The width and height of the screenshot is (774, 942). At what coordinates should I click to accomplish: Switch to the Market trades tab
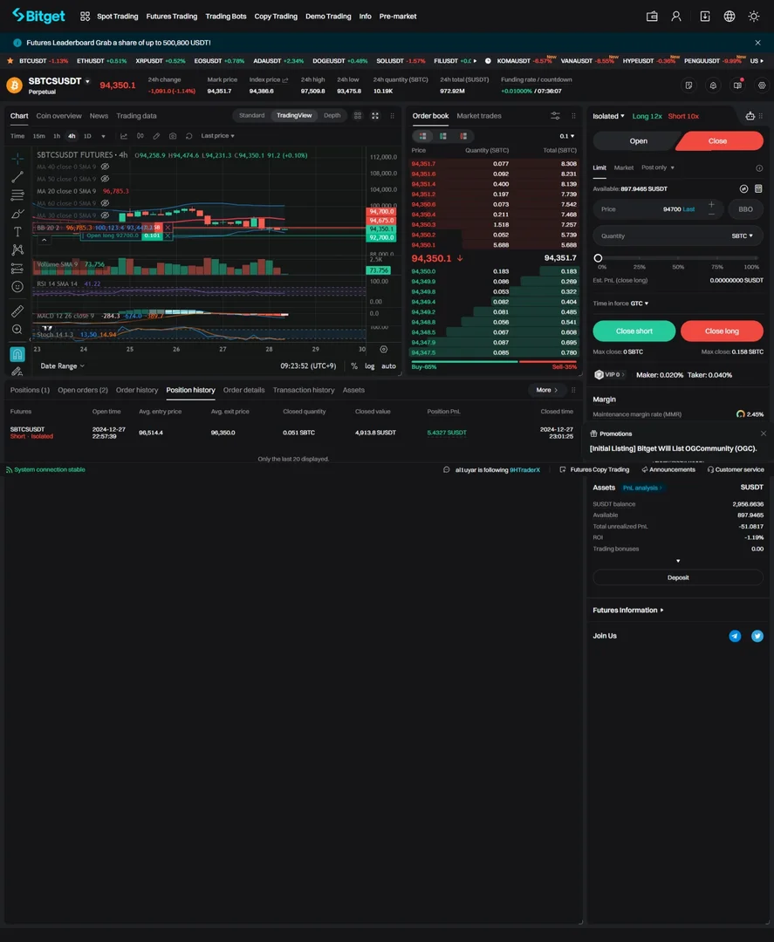478,115
